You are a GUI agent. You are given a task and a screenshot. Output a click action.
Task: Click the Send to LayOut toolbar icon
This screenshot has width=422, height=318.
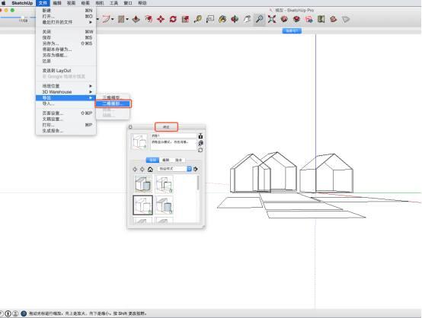click(x=309, y=19)
